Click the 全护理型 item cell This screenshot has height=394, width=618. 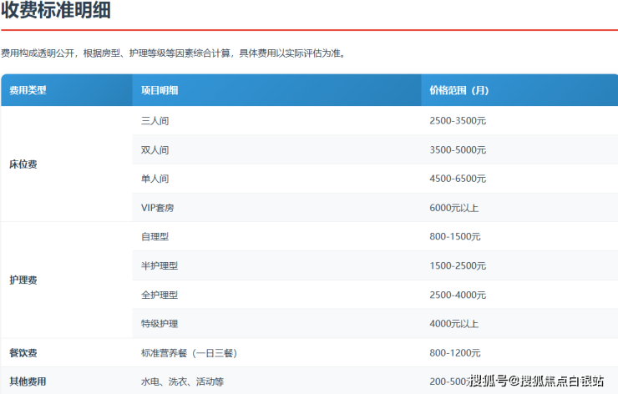pyautogui.click(x=160, y=295)
